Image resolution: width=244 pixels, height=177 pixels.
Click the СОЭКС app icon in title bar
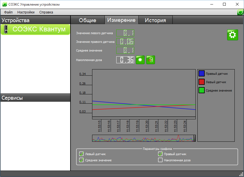[5, 4]
